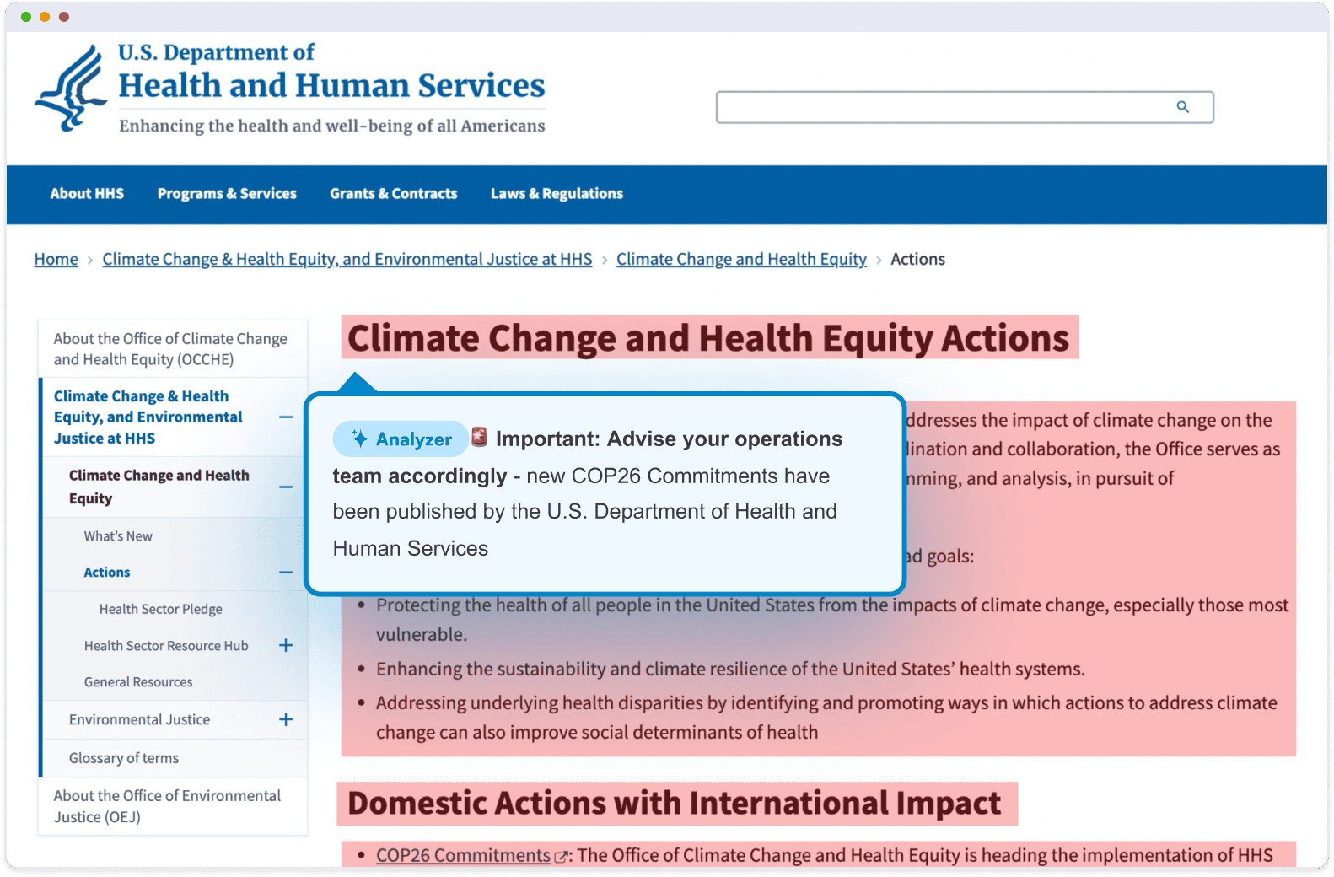1334x877 pixels.
Task: Expand the Environmental Justice section
Action: coord(286,719)
